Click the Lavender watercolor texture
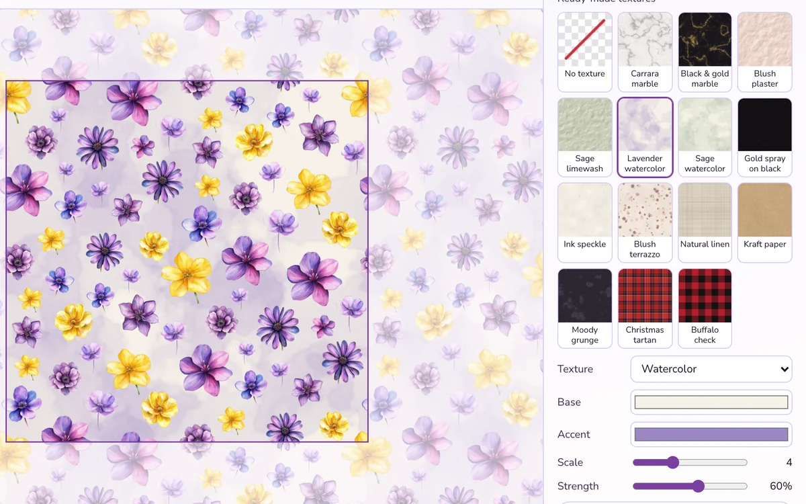The height and width of the screenshot is (504, 806). click(645, 137)
